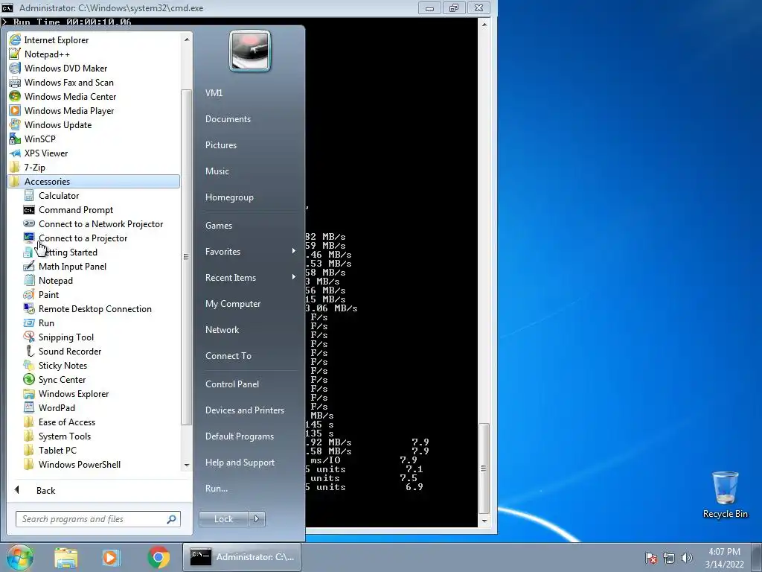Expand Tablet PC folder

[x=57, y=450]
